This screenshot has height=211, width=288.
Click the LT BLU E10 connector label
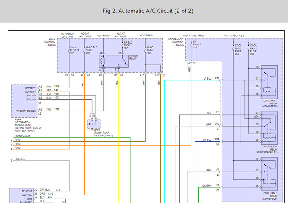211,78
